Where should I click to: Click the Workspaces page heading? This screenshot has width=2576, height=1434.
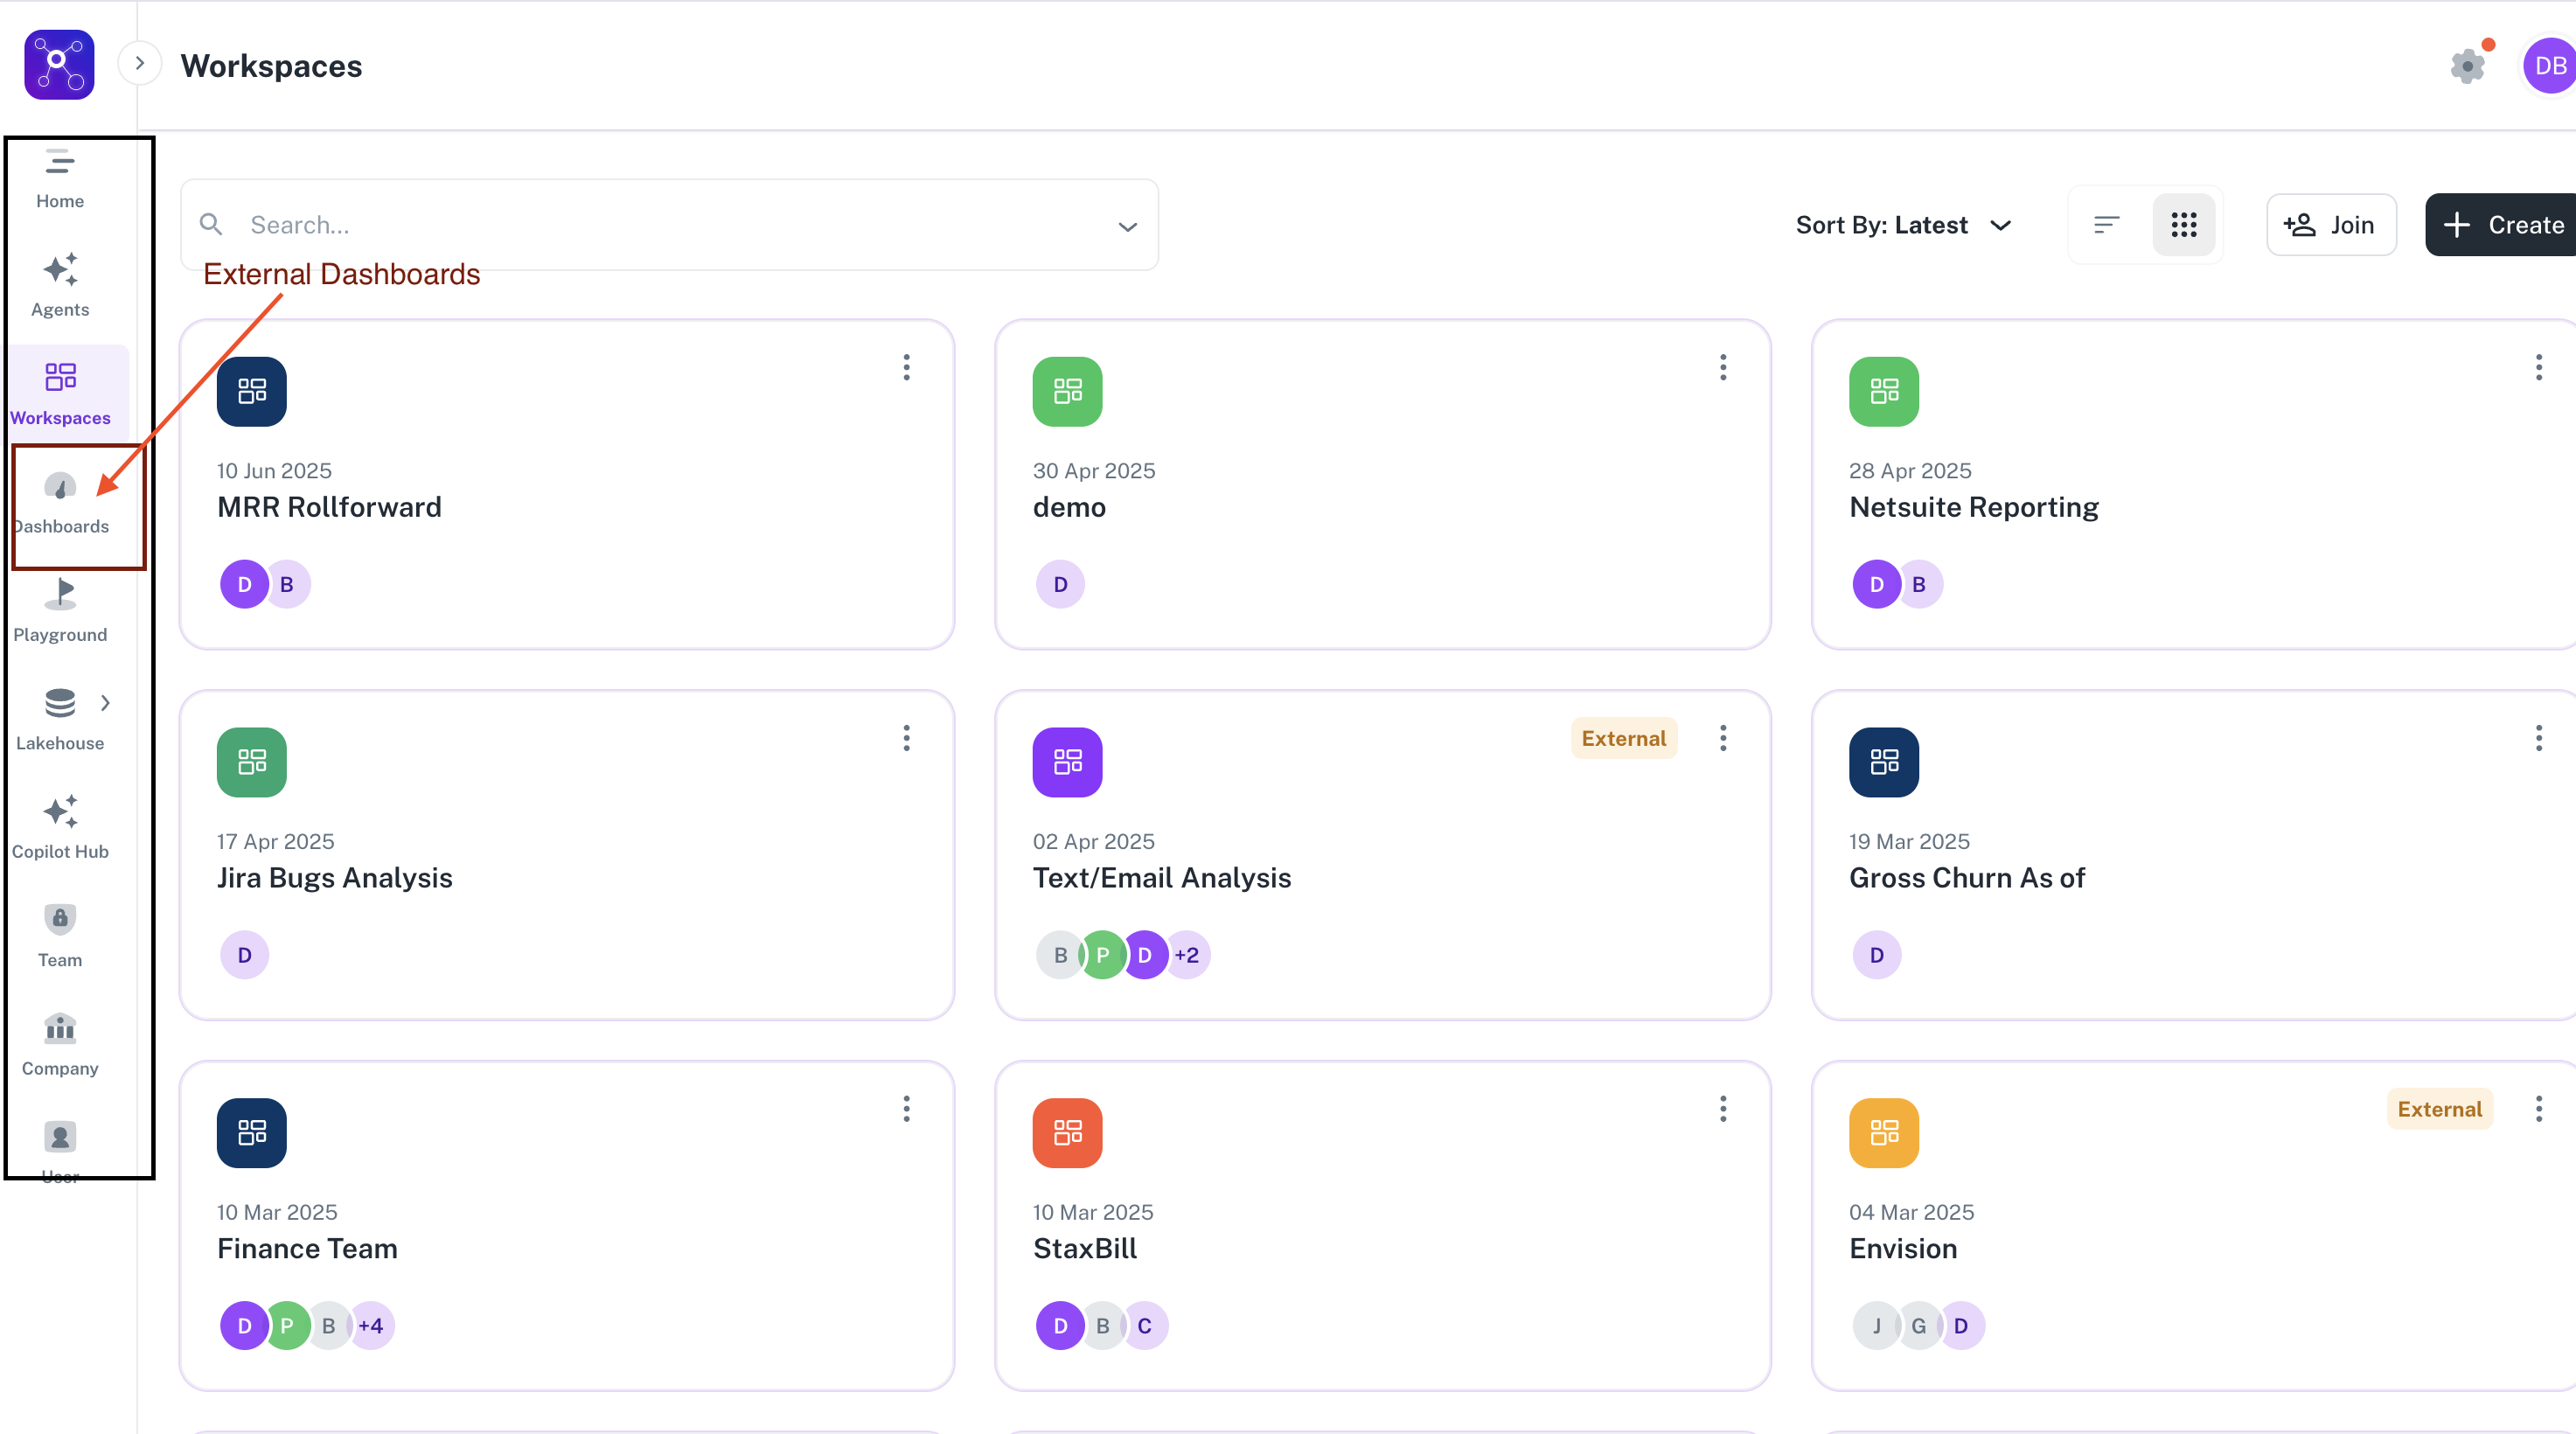pos(272,66)
